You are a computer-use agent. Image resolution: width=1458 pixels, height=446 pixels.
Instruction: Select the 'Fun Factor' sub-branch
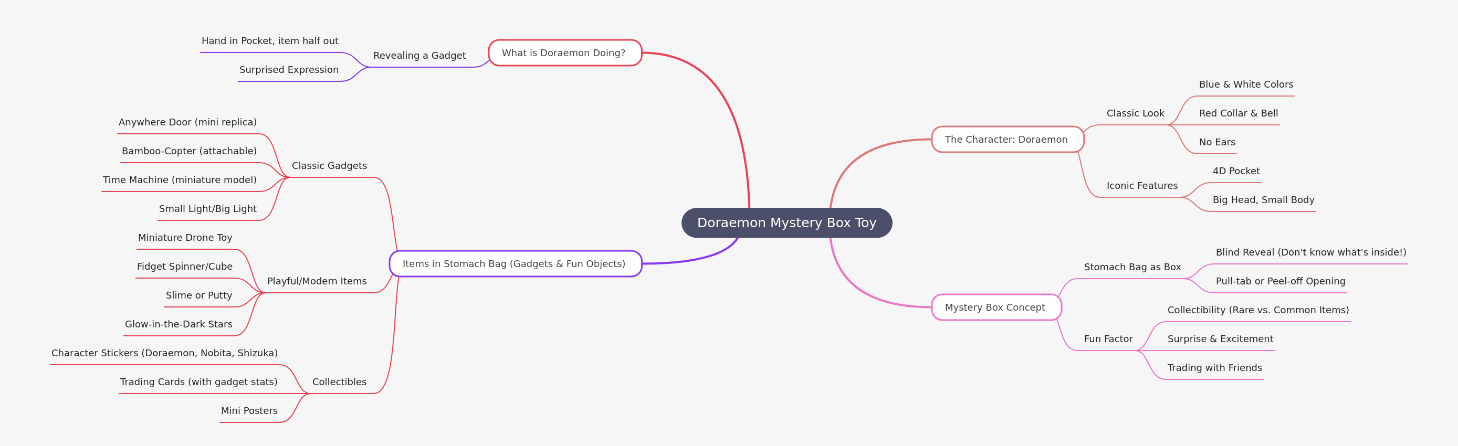point(1108,339)
